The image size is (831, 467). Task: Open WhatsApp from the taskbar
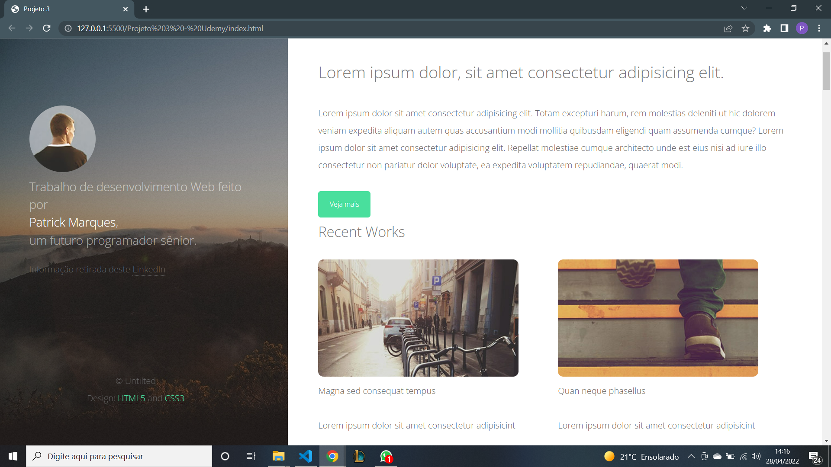(386, 456)
